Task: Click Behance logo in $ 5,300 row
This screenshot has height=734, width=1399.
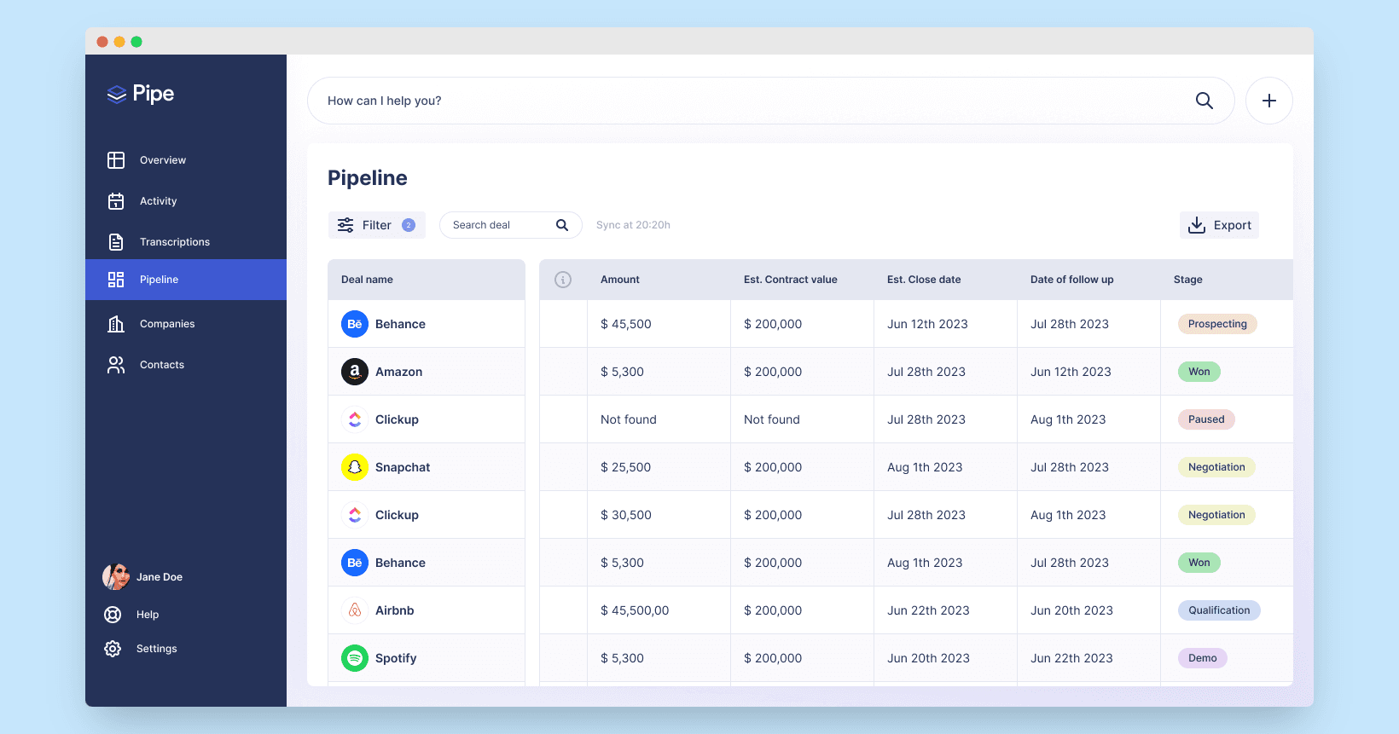Action: coord(355,563)
